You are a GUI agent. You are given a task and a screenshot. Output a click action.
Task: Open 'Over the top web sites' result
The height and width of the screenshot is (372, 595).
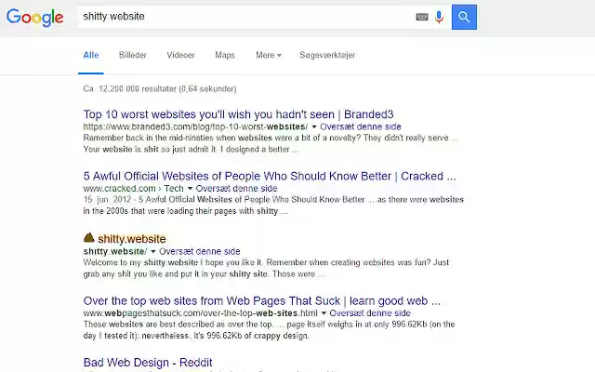[262, 301]
